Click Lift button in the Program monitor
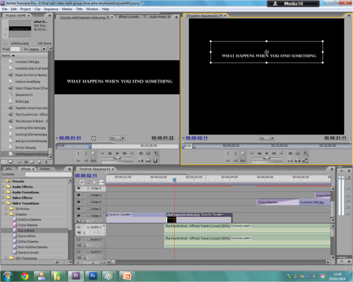Viewport: 353px width, 282px height. [291, 160]
